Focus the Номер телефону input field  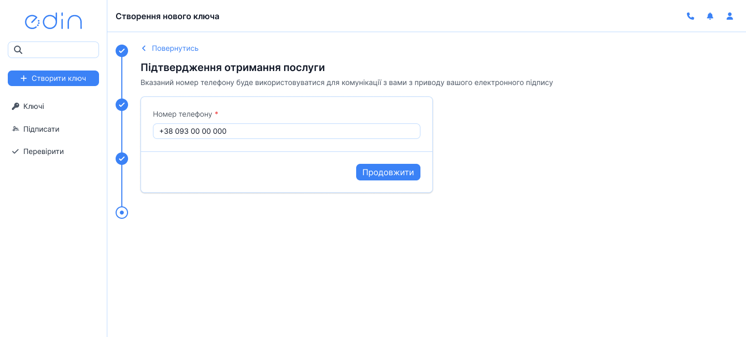(x=286, y=131)
